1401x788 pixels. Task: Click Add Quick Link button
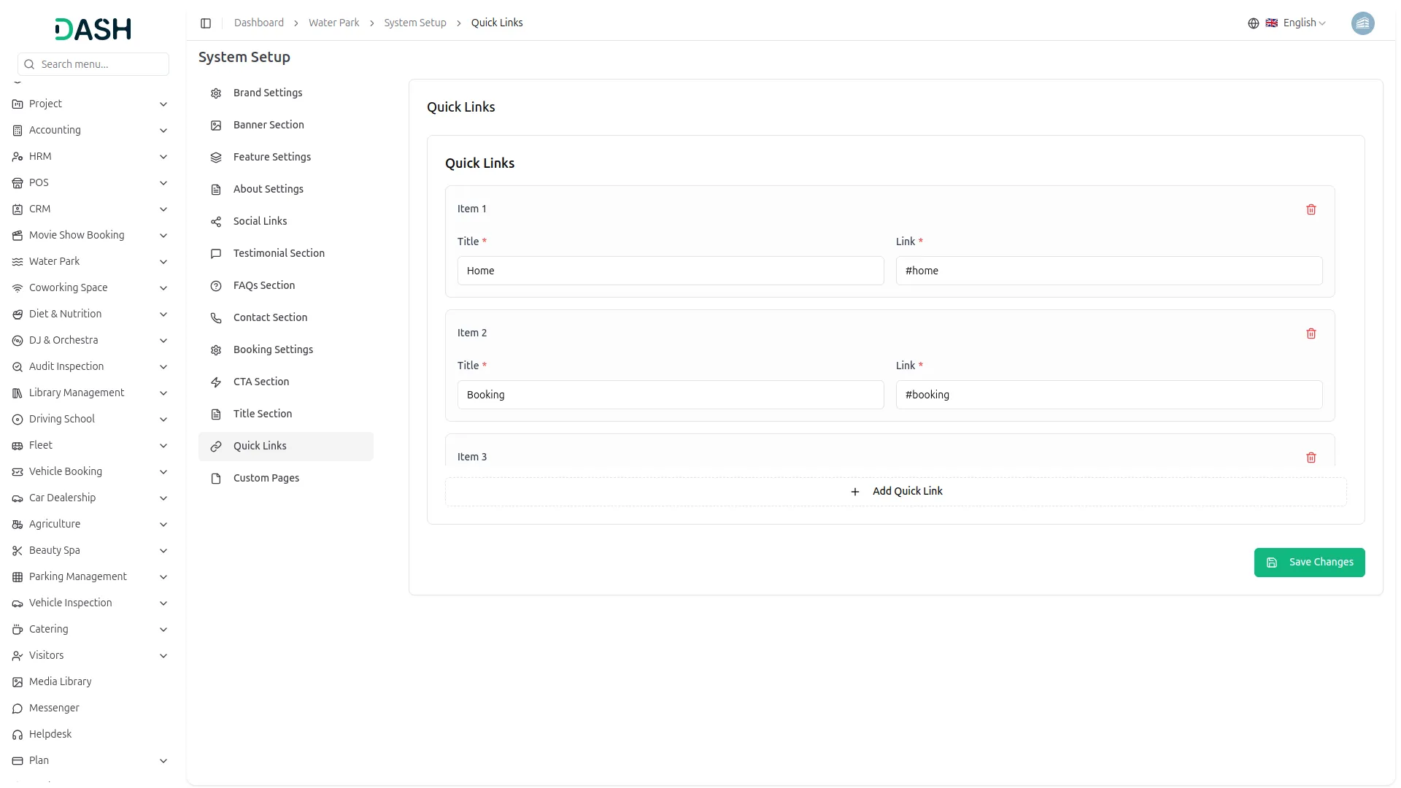click(895, 492)
